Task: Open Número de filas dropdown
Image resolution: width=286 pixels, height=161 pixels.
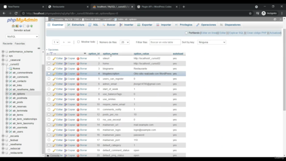Action: (x=125, y=42)
